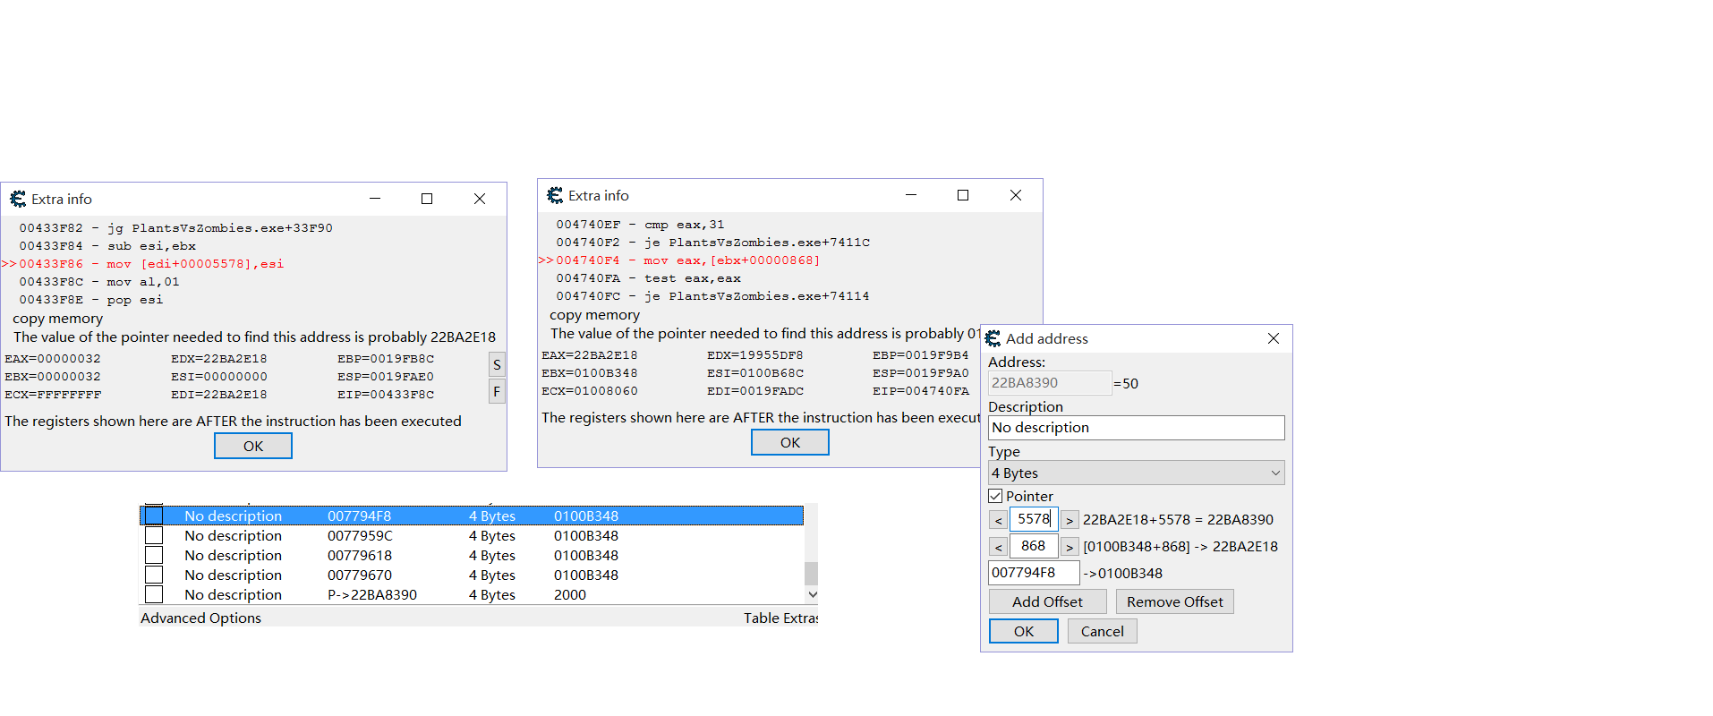Click the 5578 offset input field

[x=1034, y=519]
